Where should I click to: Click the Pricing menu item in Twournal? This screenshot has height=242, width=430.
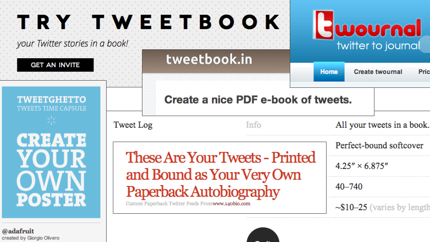point(424,72)
